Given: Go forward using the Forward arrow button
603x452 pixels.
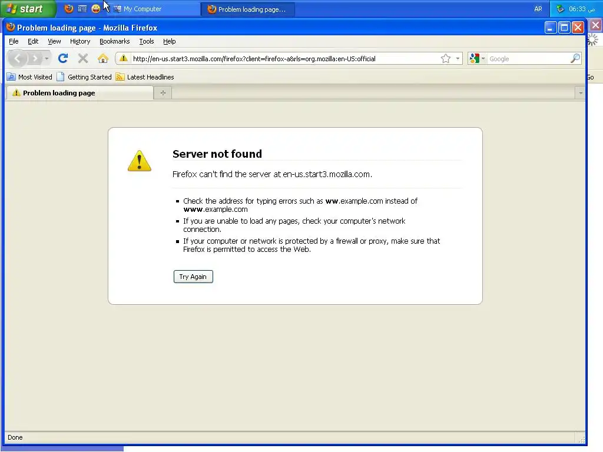Looking at the screenshot, I should click(x=35, y=58).
